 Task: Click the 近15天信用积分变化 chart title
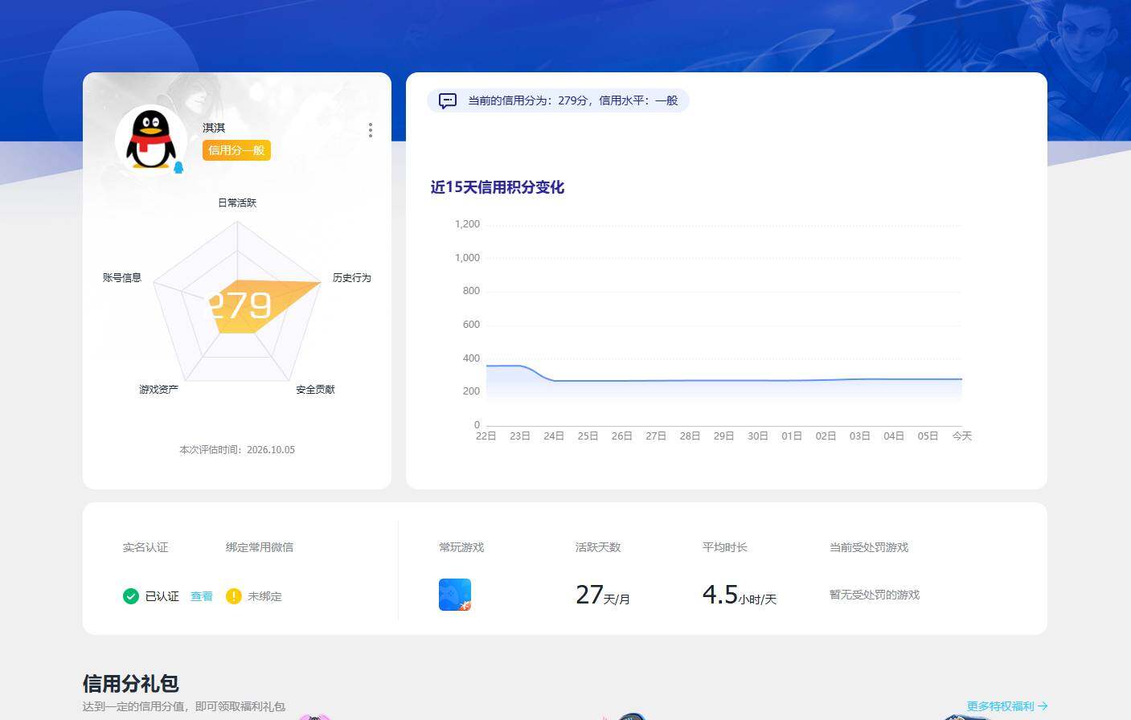coord(498,187)
